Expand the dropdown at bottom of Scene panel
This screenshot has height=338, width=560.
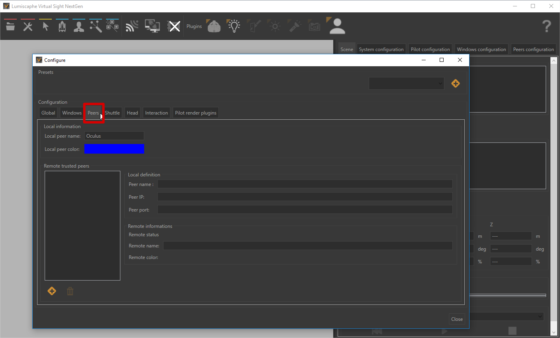[x=540, y=316]
